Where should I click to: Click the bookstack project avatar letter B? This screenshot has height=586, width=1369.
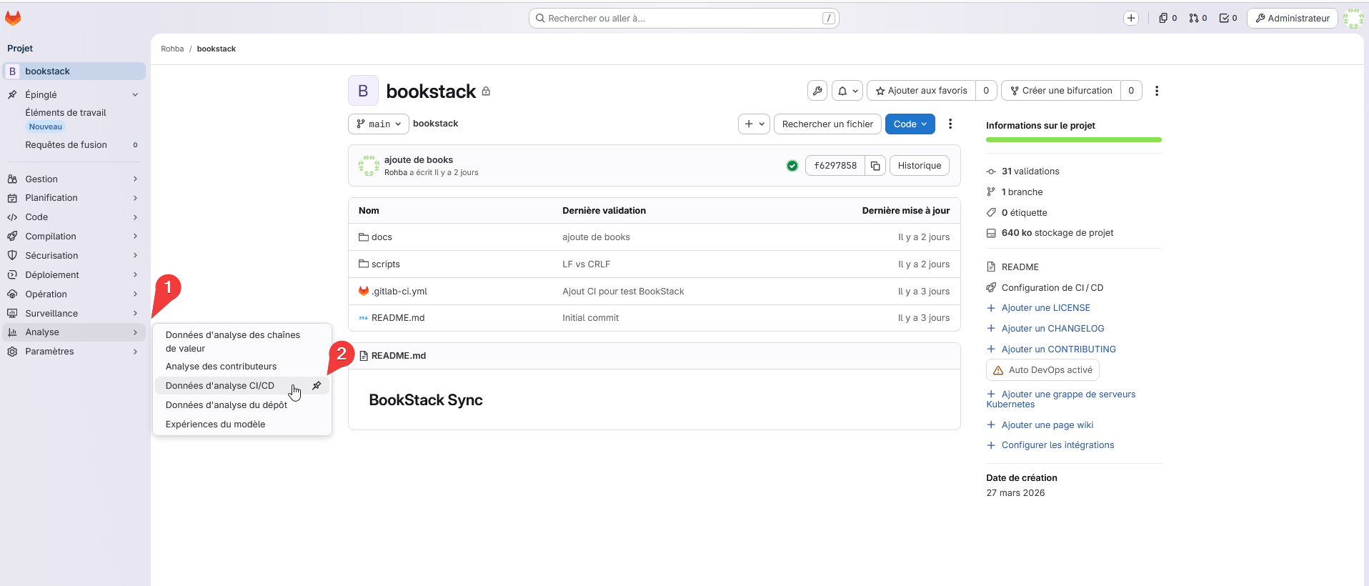point(363,91)
